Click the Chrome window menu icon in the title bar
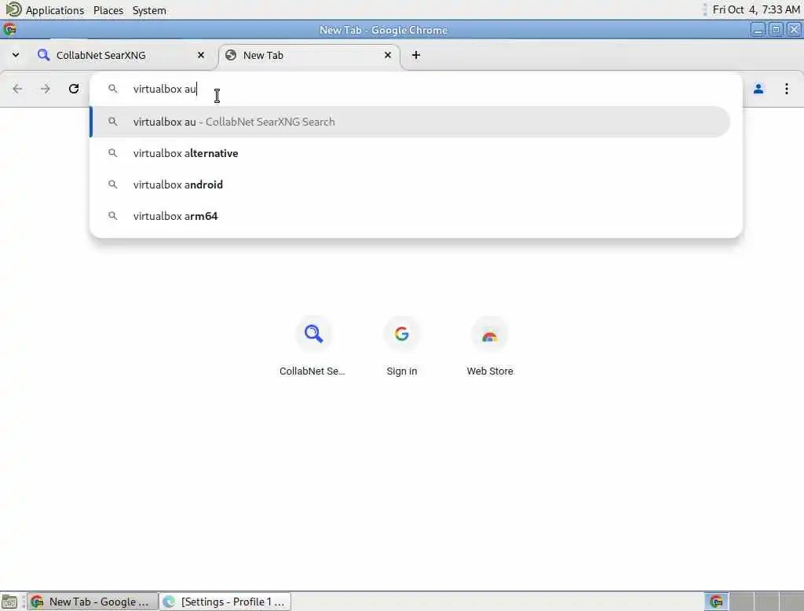The image size is (804, 611). click(x=9, y=30)
